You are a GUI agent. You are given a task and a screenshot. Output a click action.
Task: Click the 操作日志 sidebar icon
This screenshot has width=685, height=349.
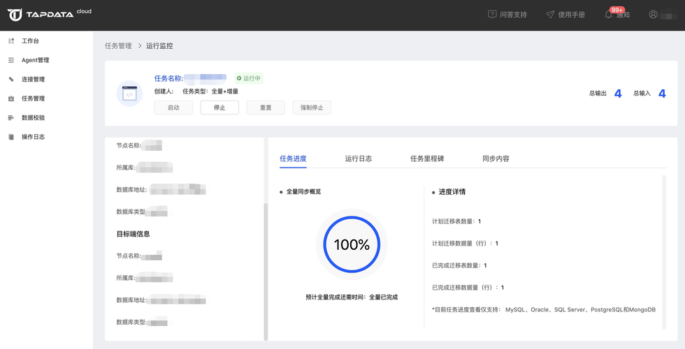tap(11, 137)
